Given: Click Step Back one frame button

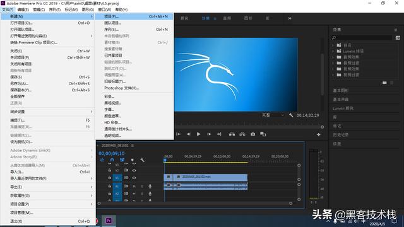Looking at the screenshot, I should coord(189,134).
